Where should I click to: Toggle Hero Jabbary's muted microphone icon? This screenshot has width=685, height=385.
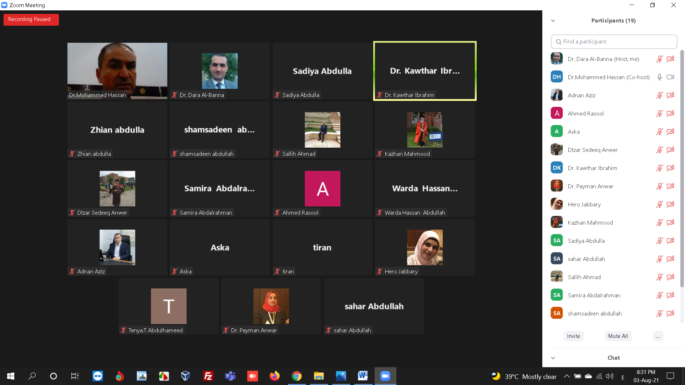pos(659,204)
